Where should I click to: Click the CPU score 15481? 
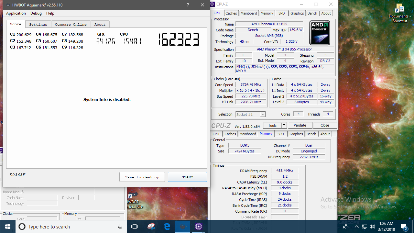coord(132,41)
